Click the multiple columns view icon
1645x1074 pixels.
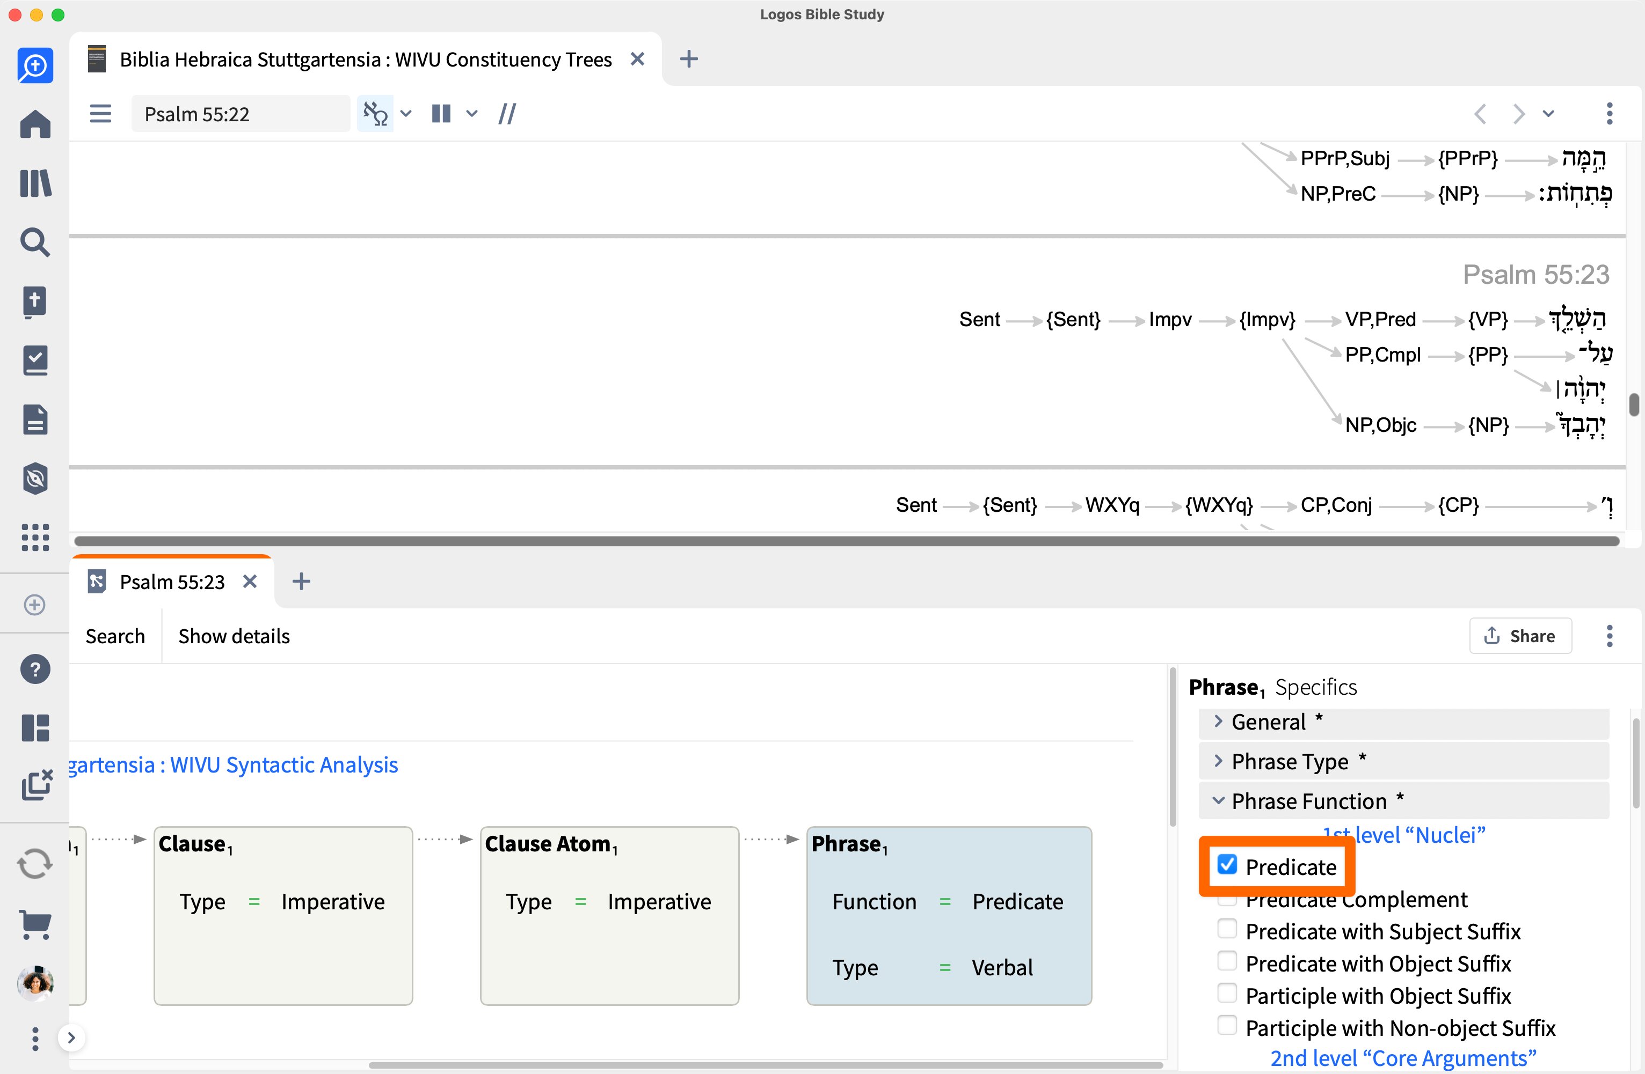[x=441, y=113]
